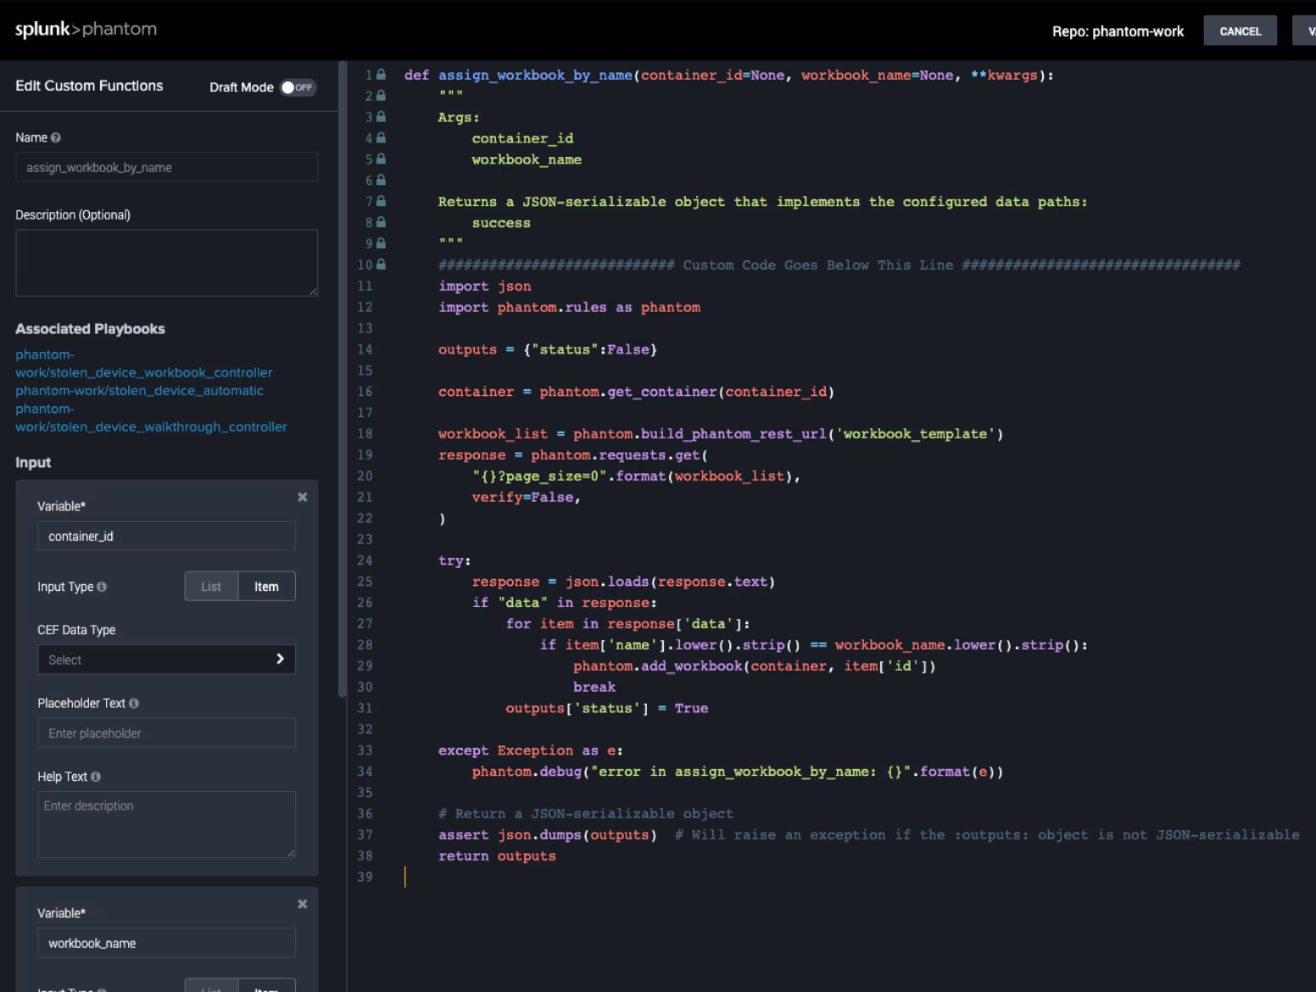Select Item input type for container_id
The image size is (1316, 992).
click(x=266, y=587)
